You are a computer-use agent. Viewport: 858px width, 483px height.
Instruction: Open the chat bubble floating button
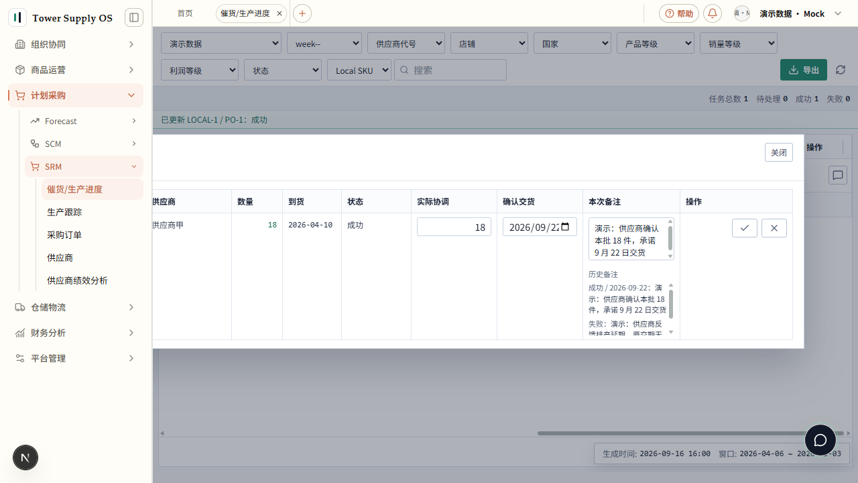tap(820, 441)
